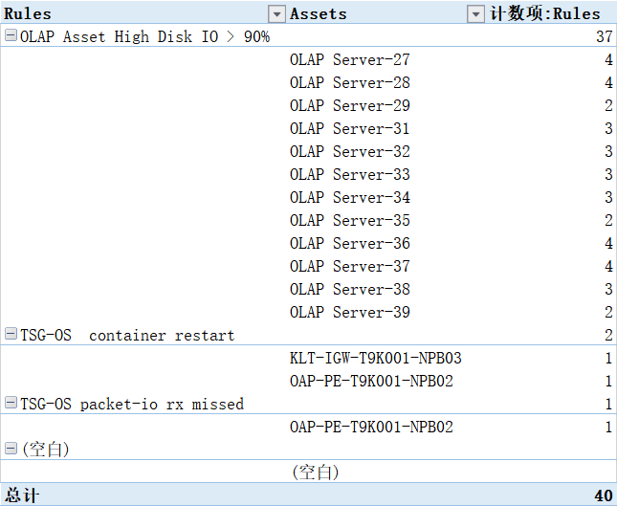The width and height of the screenshot is (617, 506).
Task: Collapse the OLAP Asset High Disk IO group
Action: (x=11, y=36)
